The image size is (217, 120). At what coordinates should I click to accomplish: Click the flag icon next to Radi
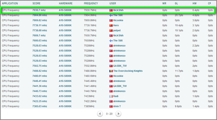tap(111, 96)
